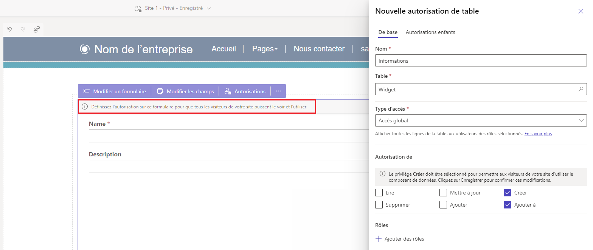
Task: Click the share/collaborate icon next to redo
Action: pos(37,29)
